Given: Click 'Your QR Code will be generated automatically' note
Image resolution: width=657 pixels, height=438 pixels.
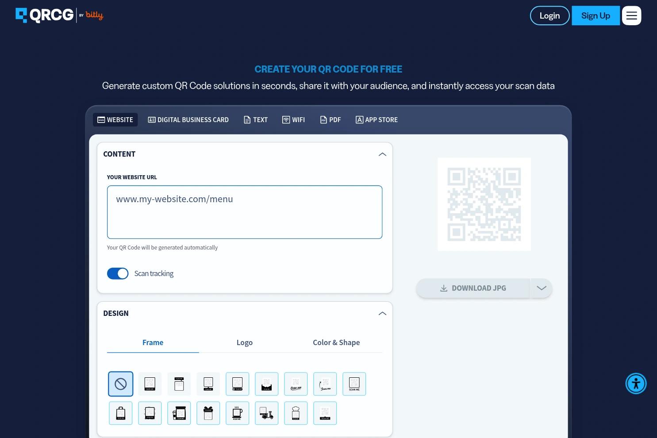Looking at the screenshot, I should coord(162,248).
